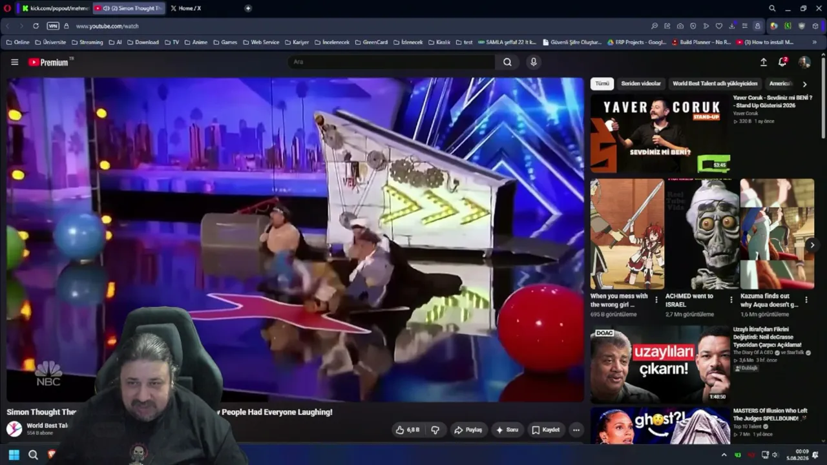This screenshot has width=827, height=465.
Task: Open the Windows Start menu
Action: click(14, 455)
